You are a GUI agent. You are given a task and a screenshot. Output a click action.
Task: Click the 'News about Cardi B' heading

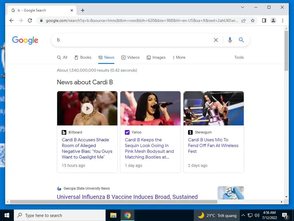coord(85,82)
